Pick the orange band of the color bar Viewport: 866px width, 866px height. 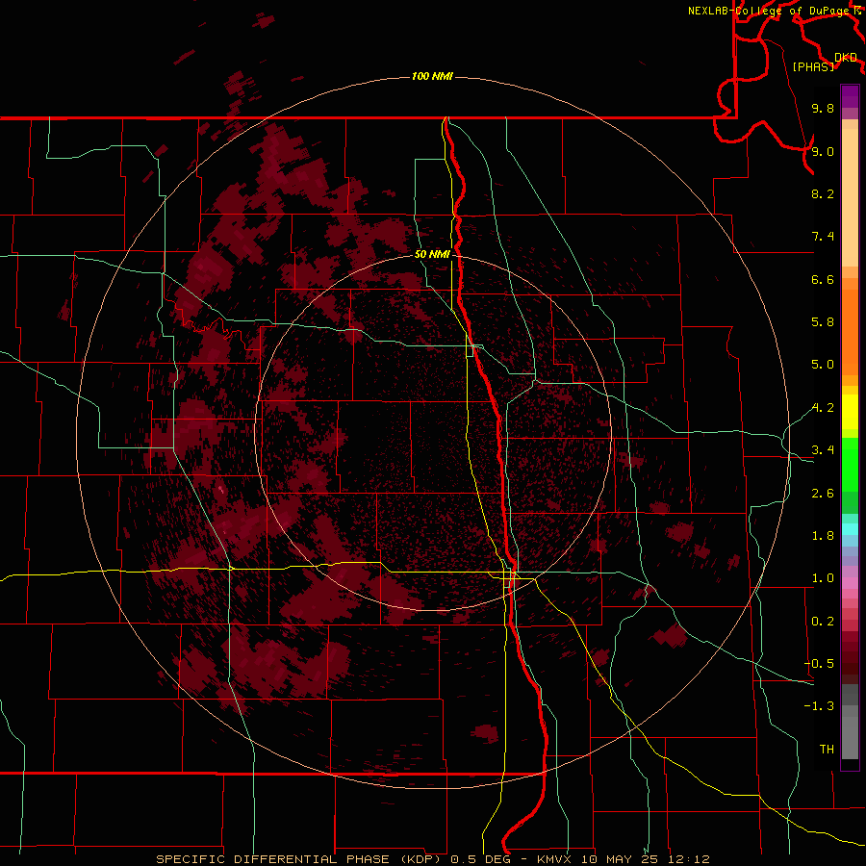tap(850, 333)
